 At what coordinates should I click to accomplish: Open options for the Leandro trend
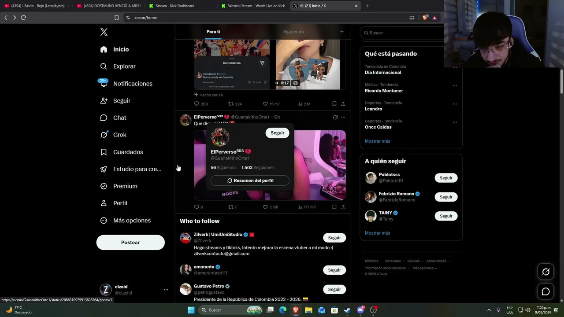tap(455, 104)
